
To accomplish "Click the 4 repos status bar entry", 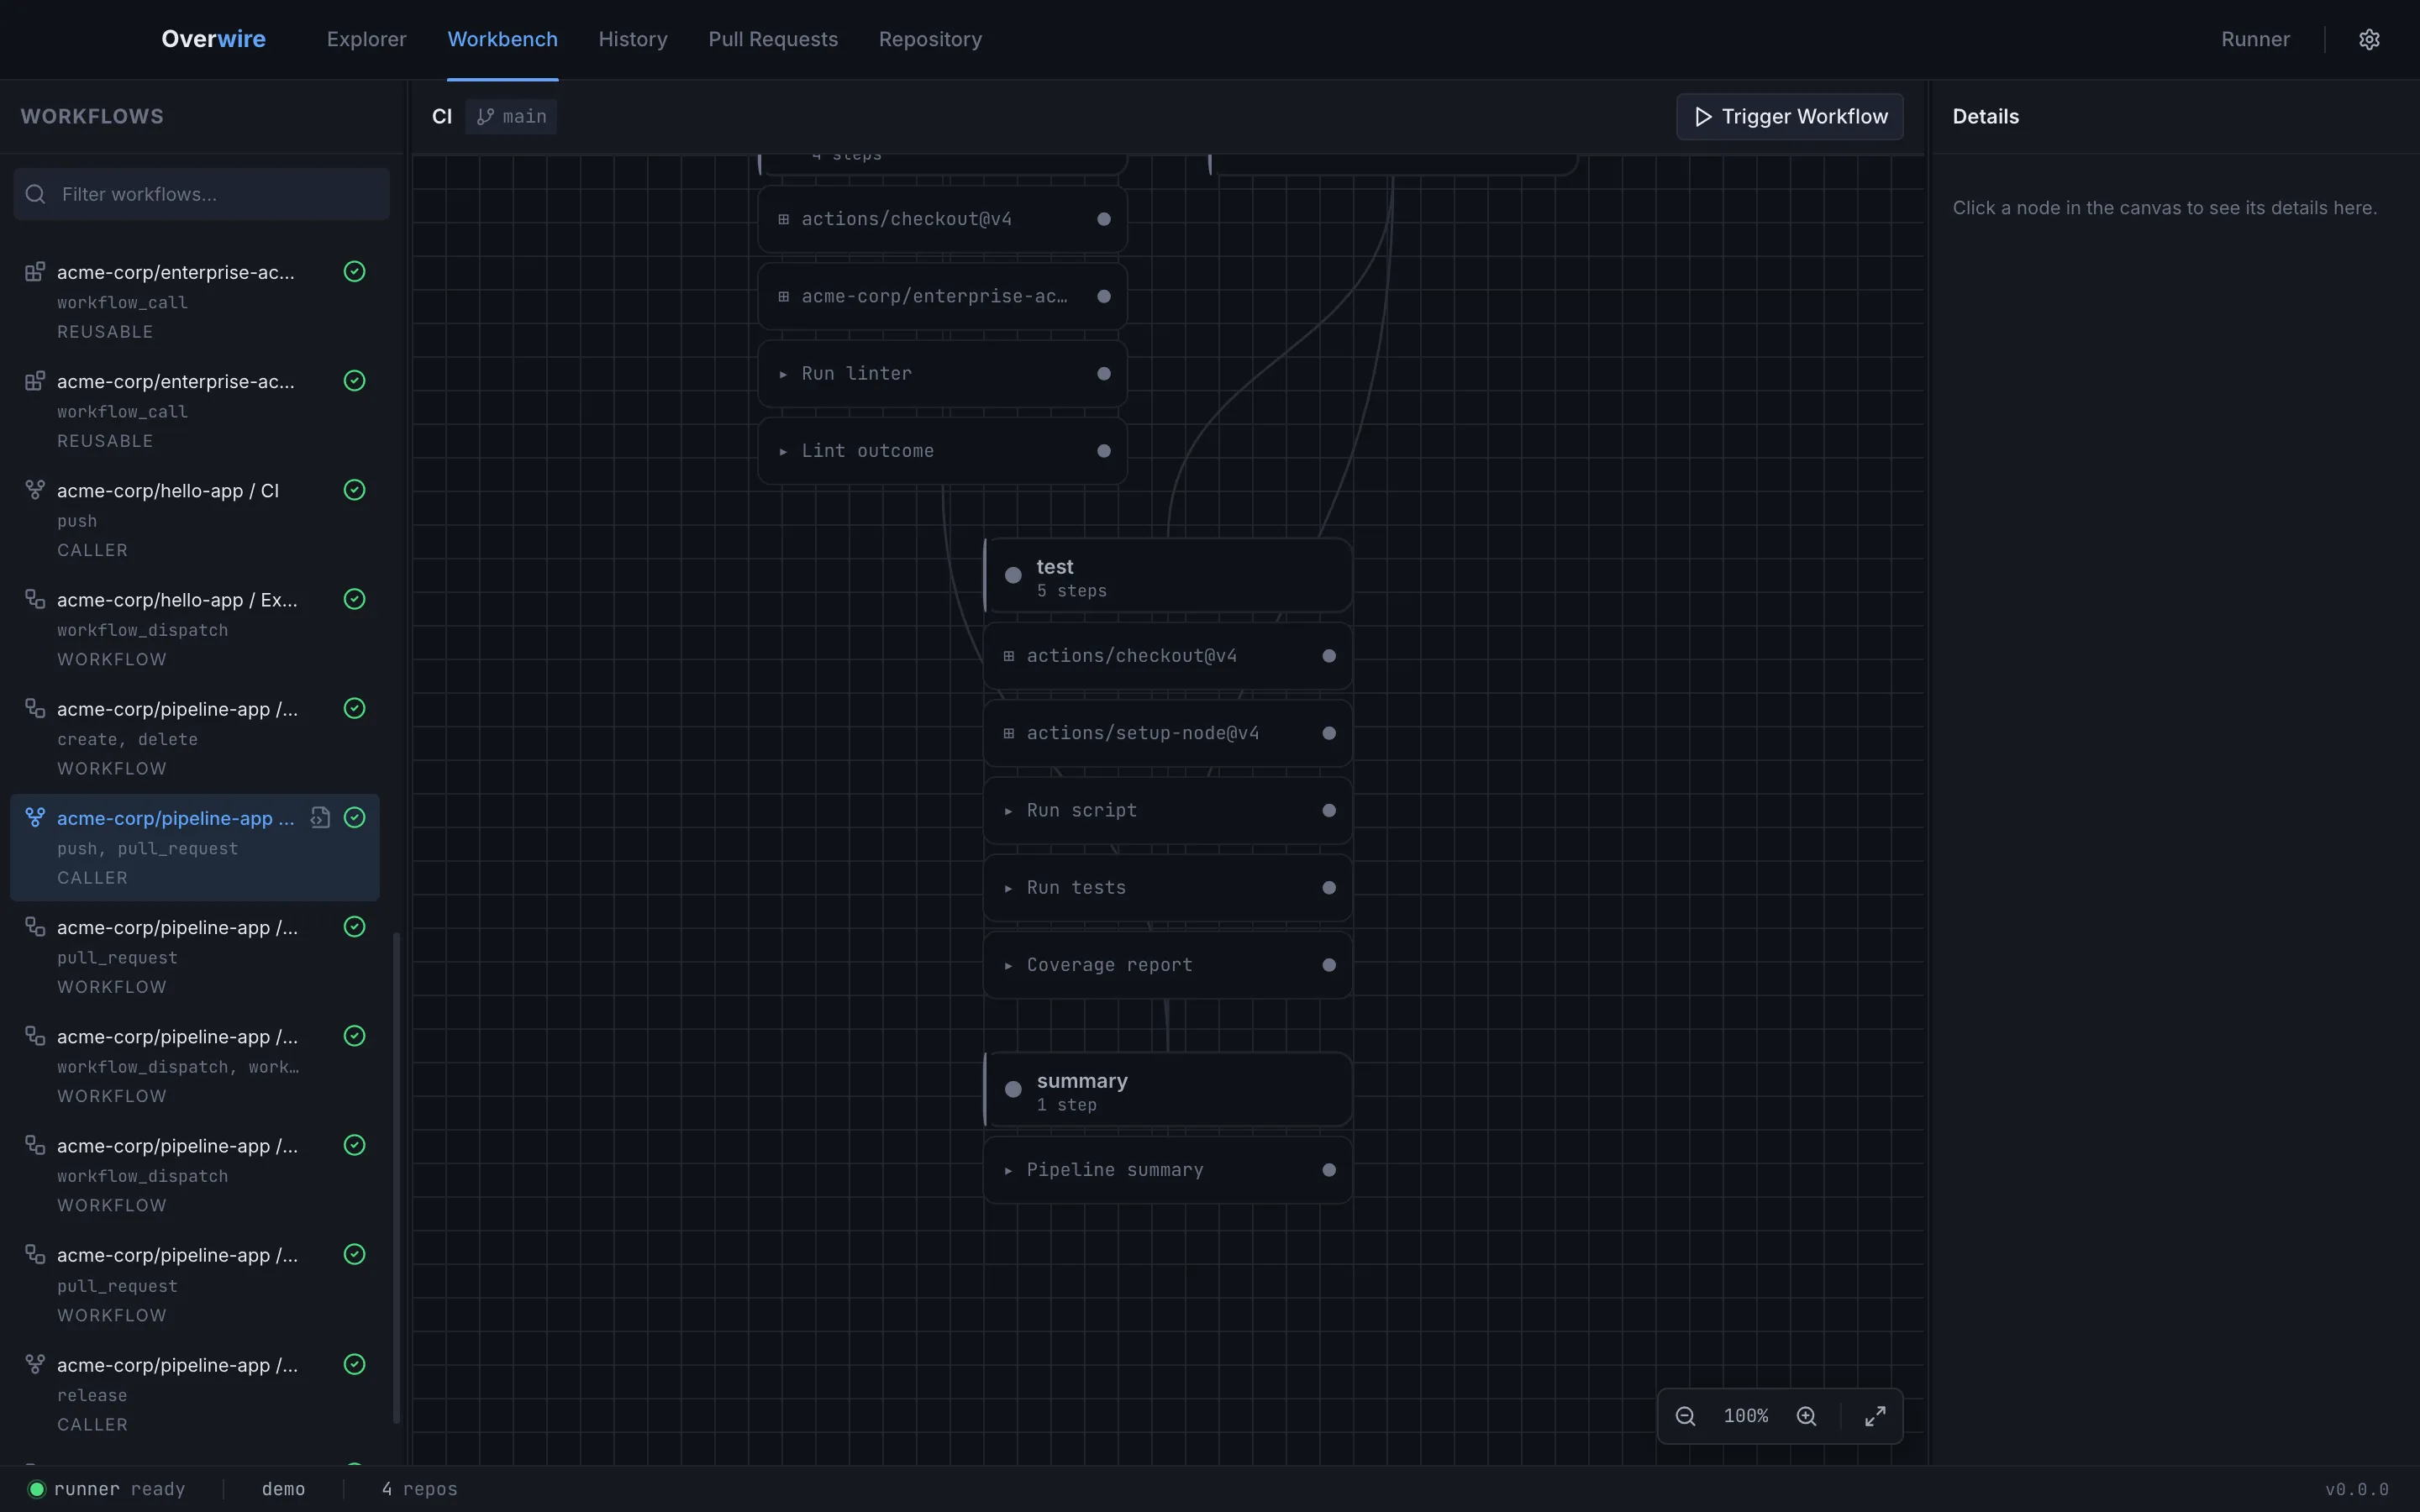I will tap(419, 1489).
